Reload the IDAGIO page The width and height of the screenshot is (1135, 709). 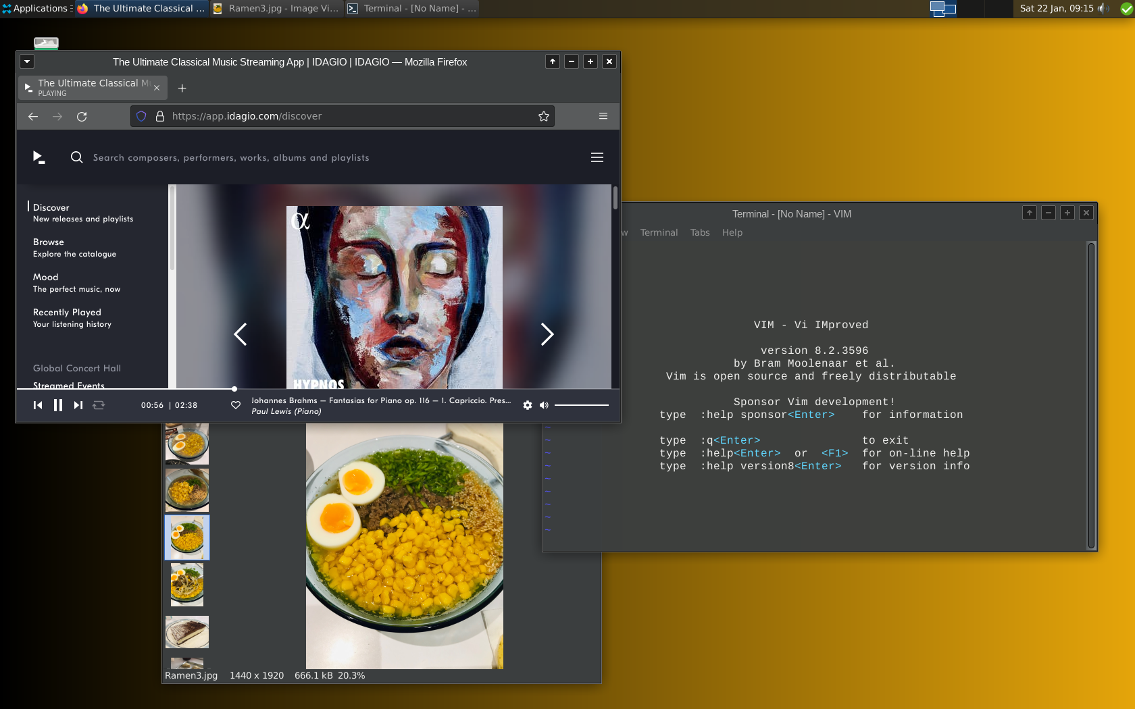point(82,116)
